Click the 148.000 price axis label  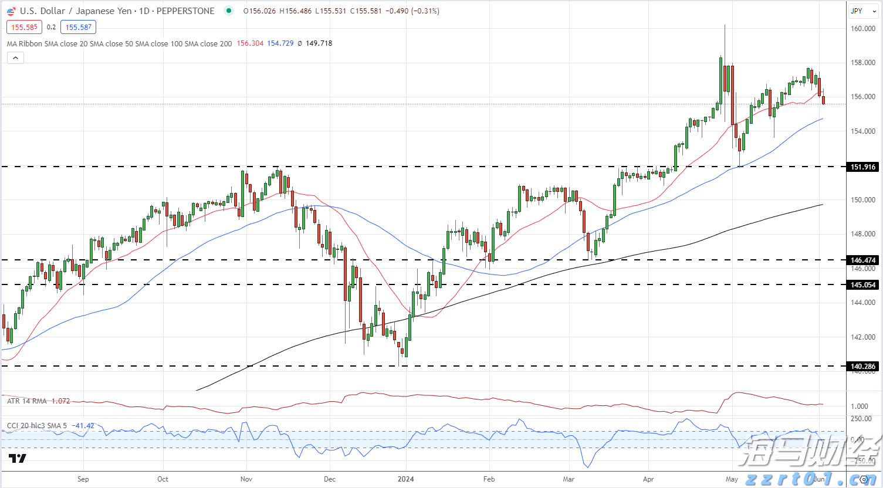(863, 234)
